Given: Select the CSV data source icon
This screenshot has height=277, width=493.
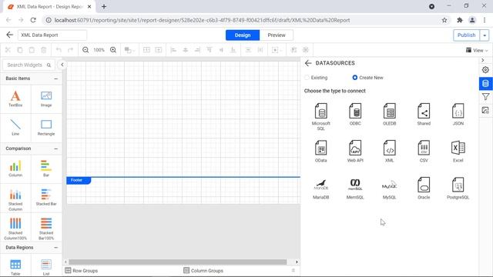Looking at the screenshot, I should [x=424, y=151].
